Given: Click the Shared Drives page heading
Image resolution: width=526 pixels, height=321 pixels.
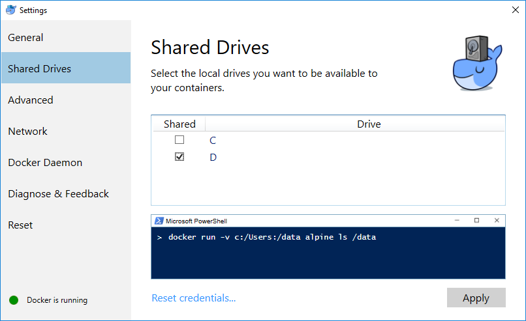Looking at the screenshot, I should tap(210, 47).
